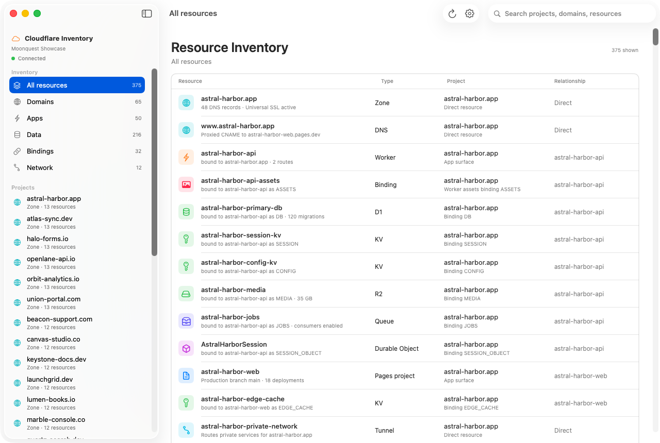Click the Tunnel type cell

384,431
